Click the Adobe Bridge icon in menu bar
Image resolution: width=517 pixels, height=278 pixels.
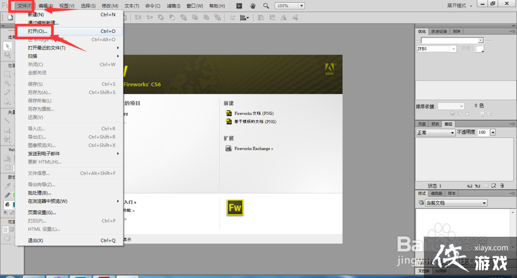(239, 6)
